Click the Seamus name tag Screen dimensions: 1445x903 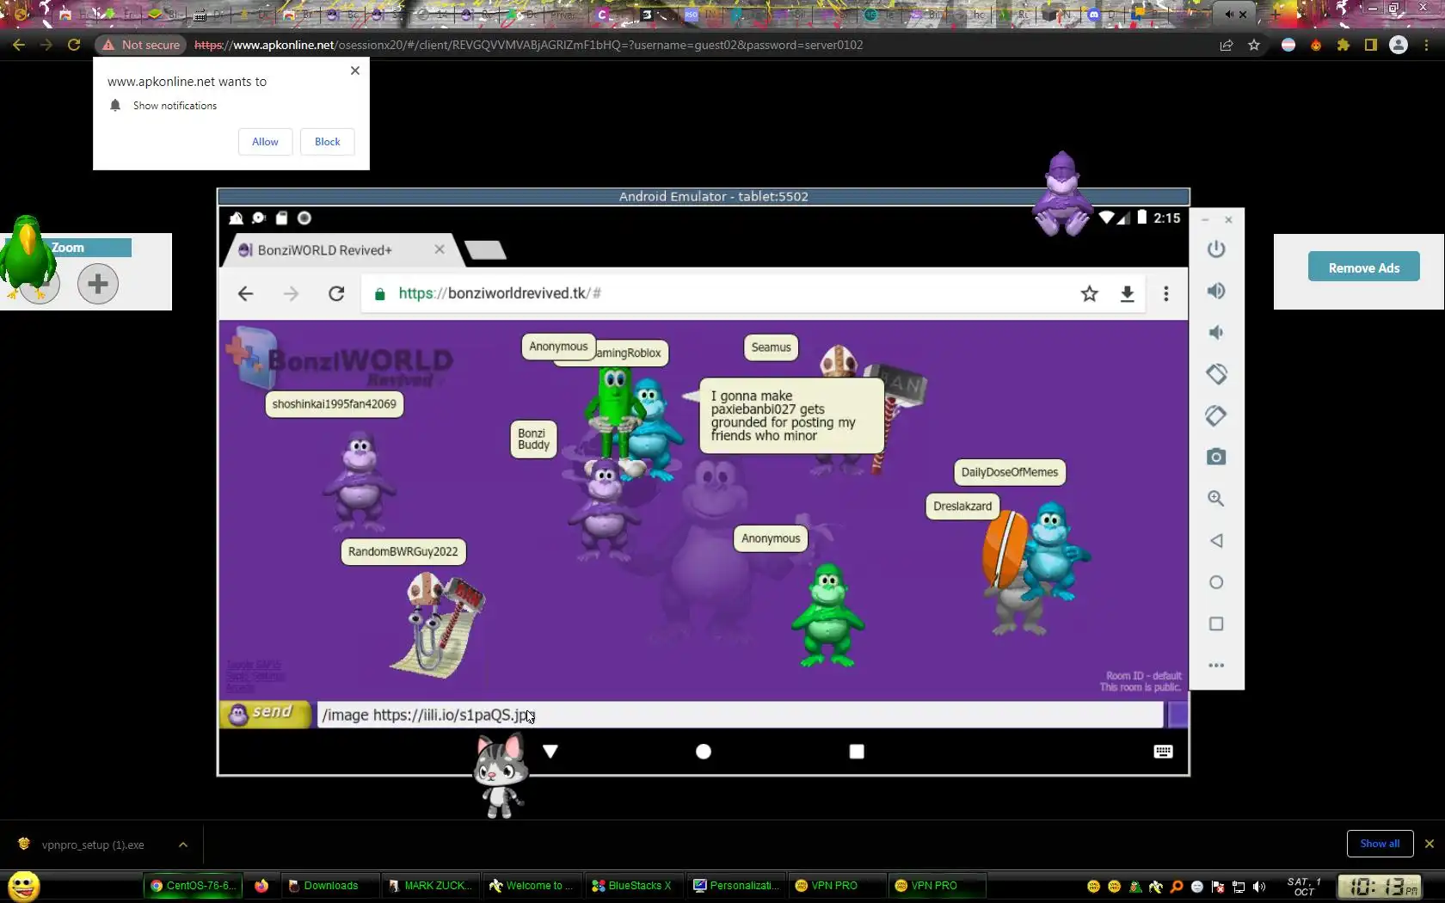(771, 347)
